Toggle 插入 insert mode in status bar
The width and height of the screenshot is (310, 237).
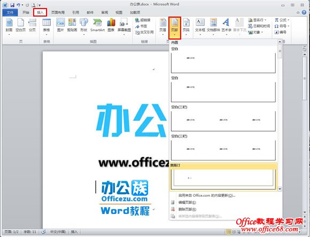coord(74,232)
